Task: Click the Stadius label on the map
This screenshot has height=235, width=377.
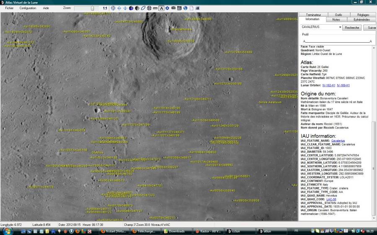Action: [x=97, y=153]
